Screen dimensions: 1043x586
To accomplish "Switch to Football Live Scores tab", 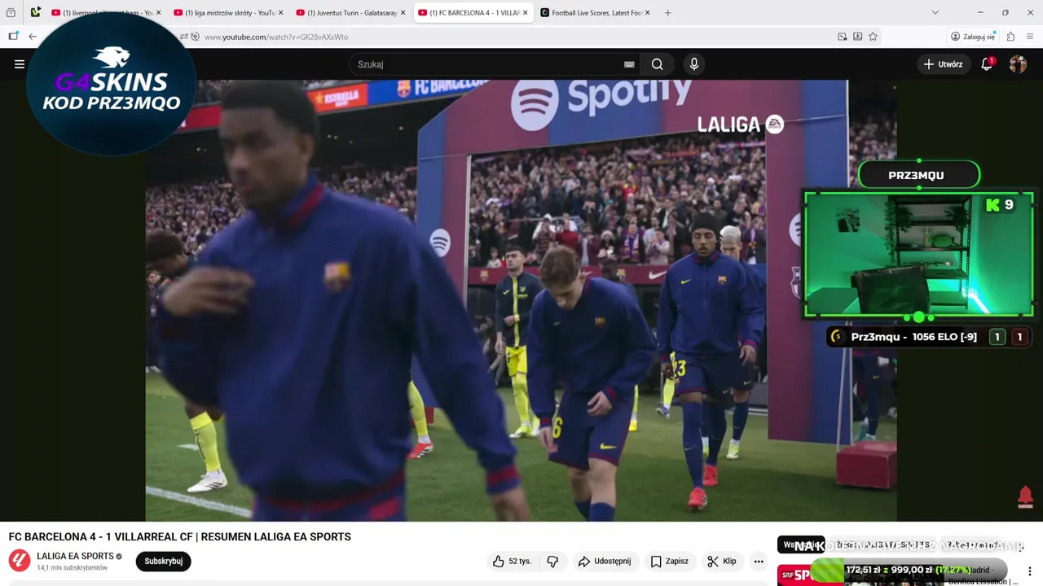I will click(595, 13).
